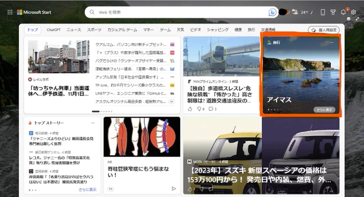Image resolution: width=364 pixels, height=197 pixels.
Task: Open the レコ大 ジャニー氏 story
Action: tap(59, 160)
